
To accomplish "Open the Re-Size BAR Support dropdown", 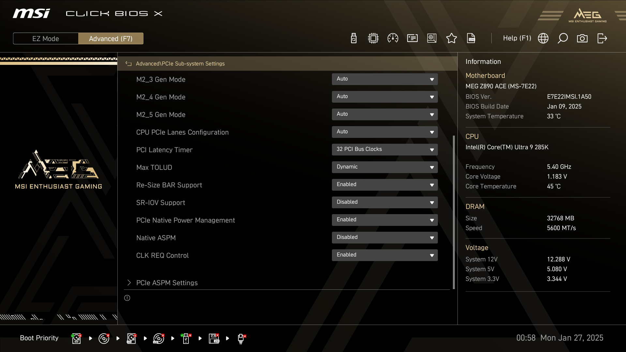I will tap(385, 185).
